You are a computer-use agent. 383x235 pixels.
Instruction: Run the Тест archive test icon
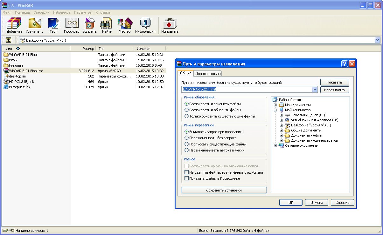(53, 25)
